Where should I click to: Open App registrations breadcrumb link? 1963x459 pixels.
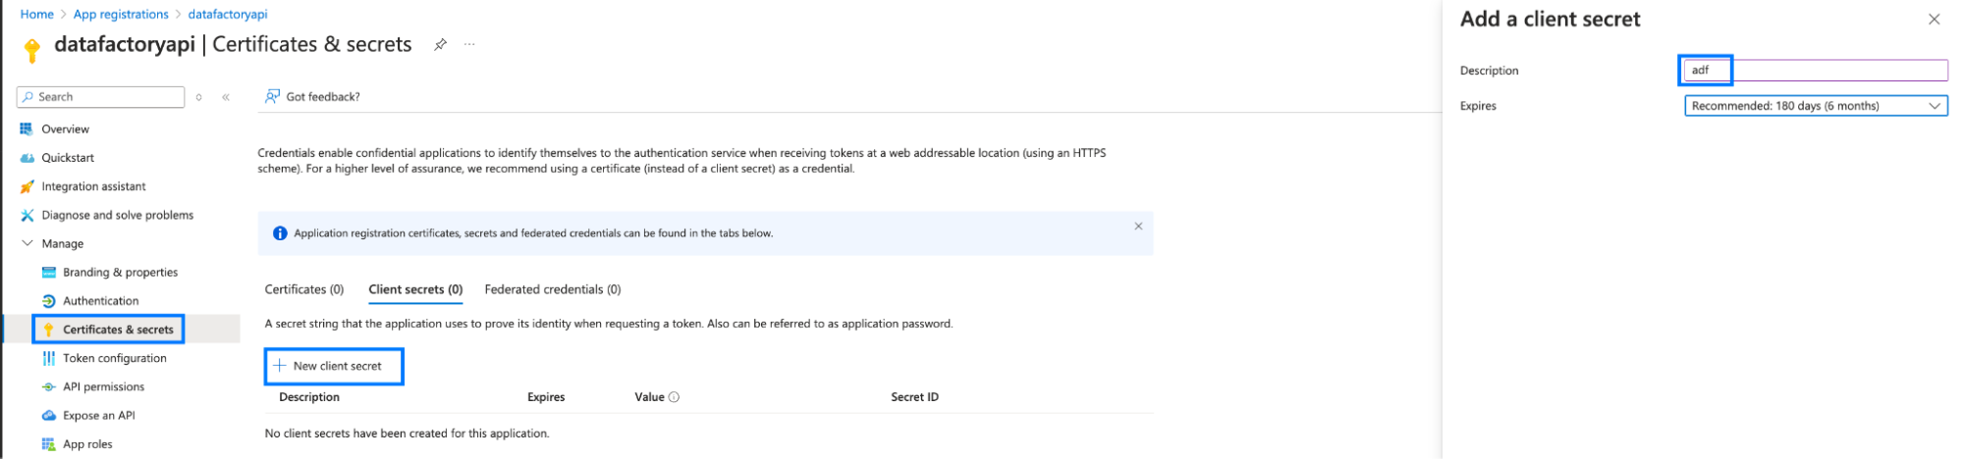121,14
